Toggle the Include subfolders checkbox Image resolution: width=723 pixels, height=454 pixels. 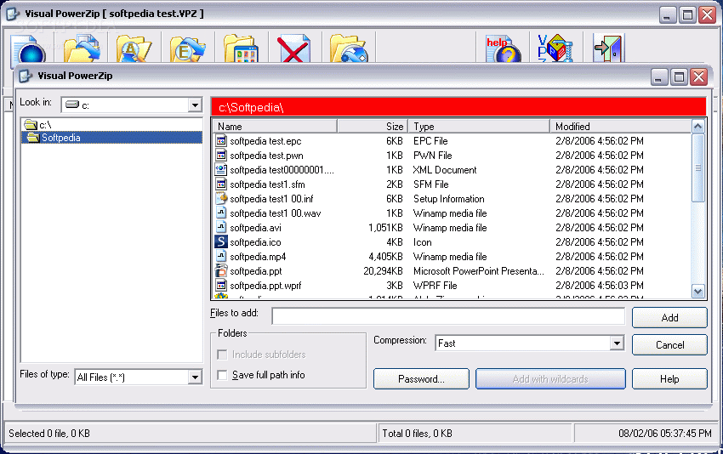[222, 355]
